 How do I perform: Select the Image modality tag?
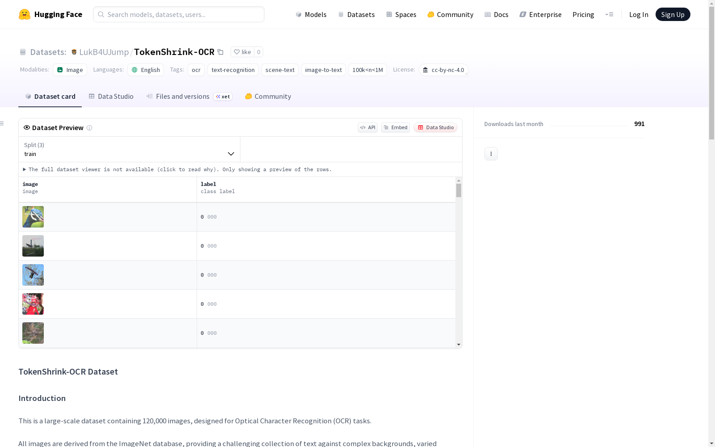[x=70, y=70]
